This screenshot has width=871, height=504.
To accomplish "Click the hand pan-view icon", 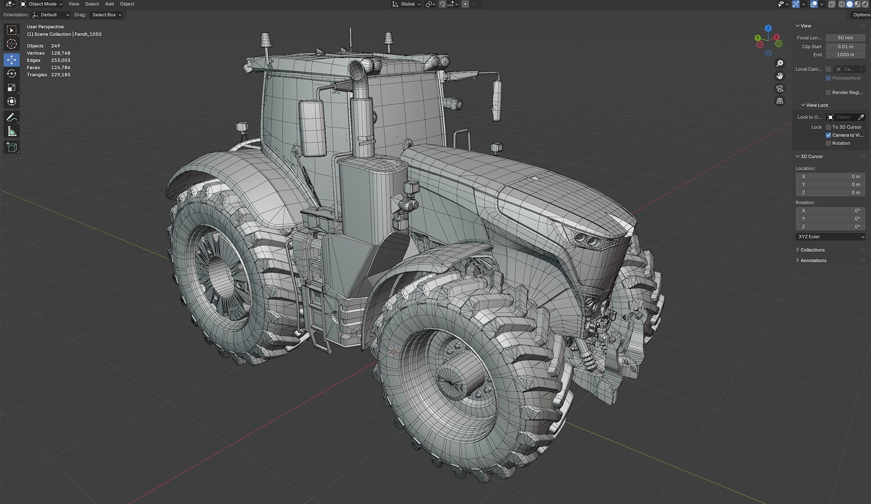I will 780,76.
